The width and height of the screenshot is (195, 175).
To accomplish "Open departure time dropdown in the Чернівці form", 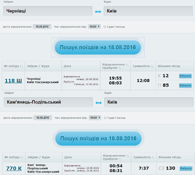I will (95, 27).
